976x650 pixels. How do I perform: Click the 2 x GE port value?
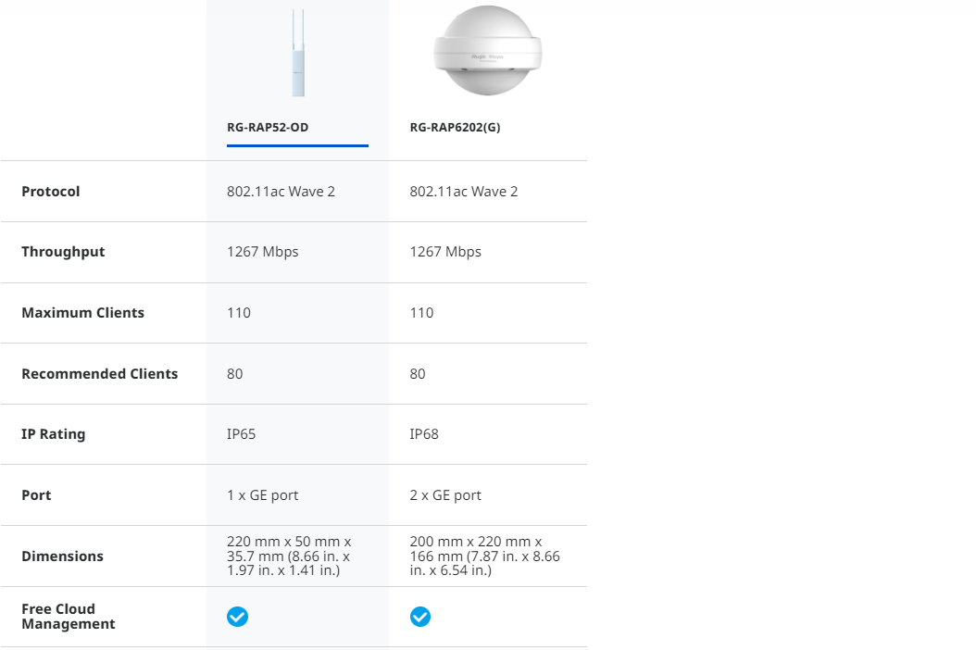click(445, 495)
